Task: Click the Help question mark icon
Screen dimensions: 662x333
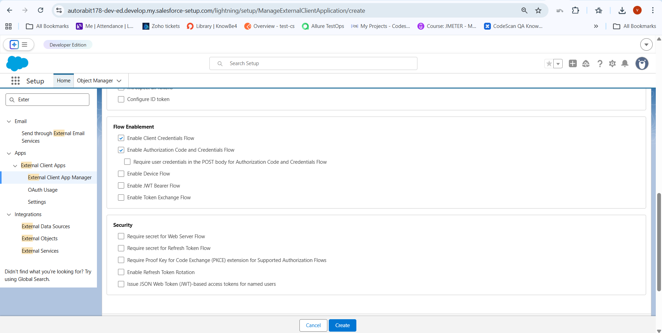Action: (600, 63)
